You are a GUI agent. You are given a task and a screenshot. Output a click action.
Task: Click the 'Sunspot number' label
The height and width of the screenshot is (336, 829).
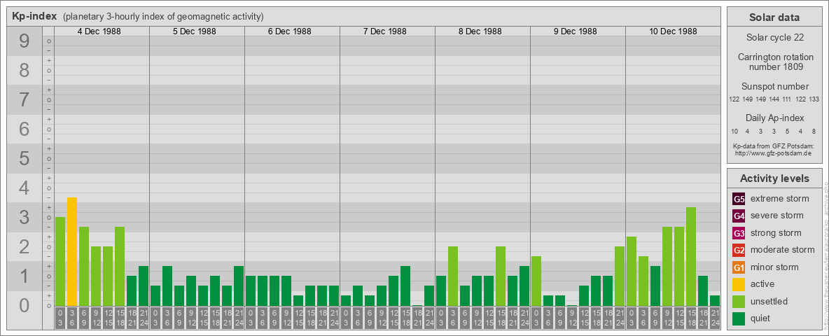(774, 87)
